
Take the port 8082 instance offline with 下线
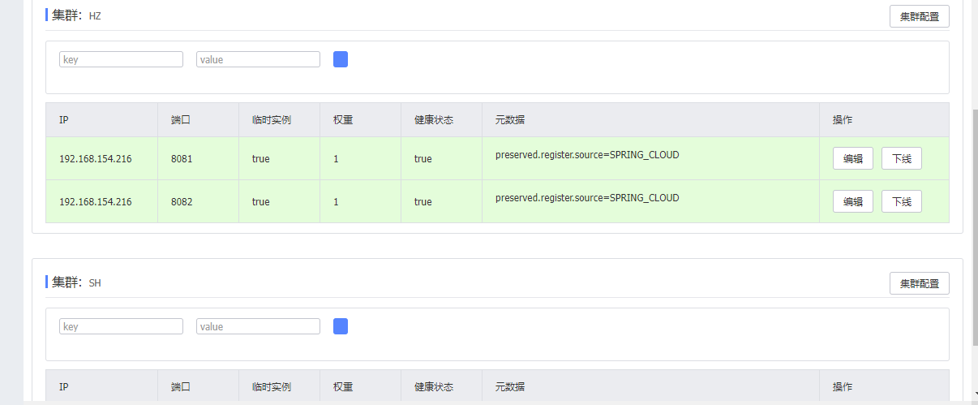click(x=902, y=201)
